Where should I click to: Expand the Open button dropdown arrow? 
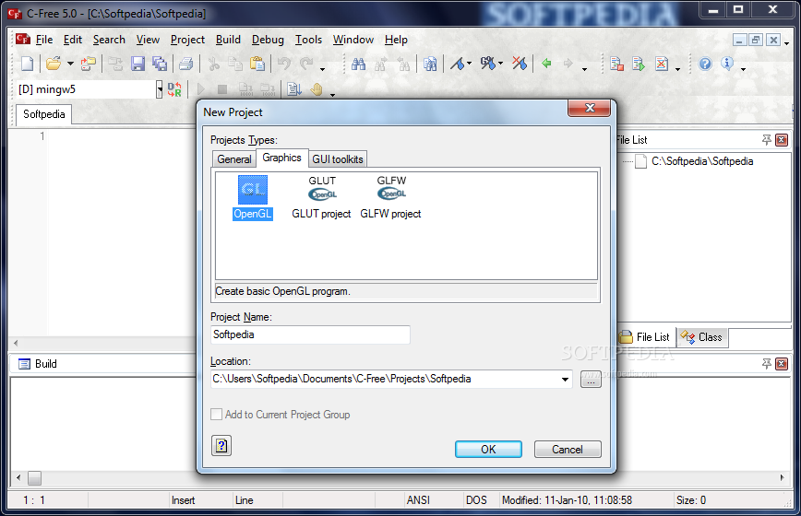[x=70, y=64]
